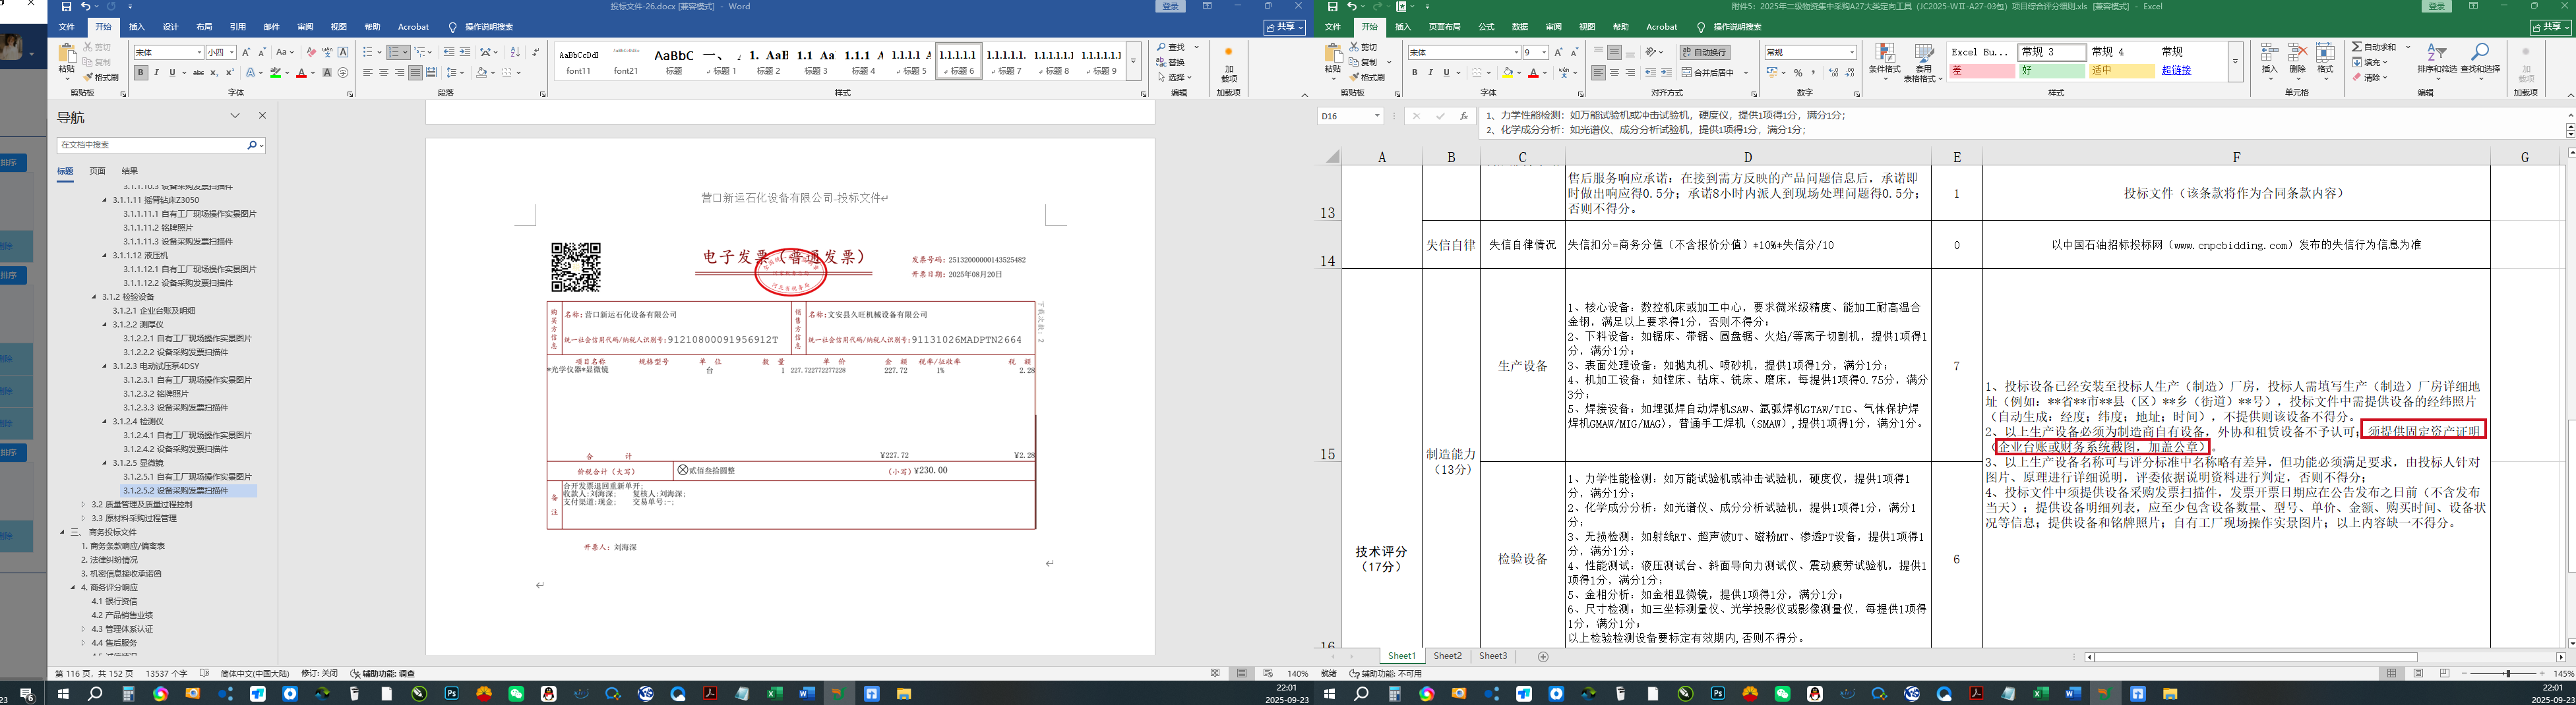Collapse 3.1.2 检验设备 in navigation tree
2576x705 pixels.
pyautogui.click(x=94, y=298)
